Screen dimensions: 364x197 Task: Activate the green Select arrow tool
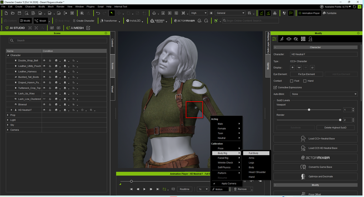[x=112, y=13]
